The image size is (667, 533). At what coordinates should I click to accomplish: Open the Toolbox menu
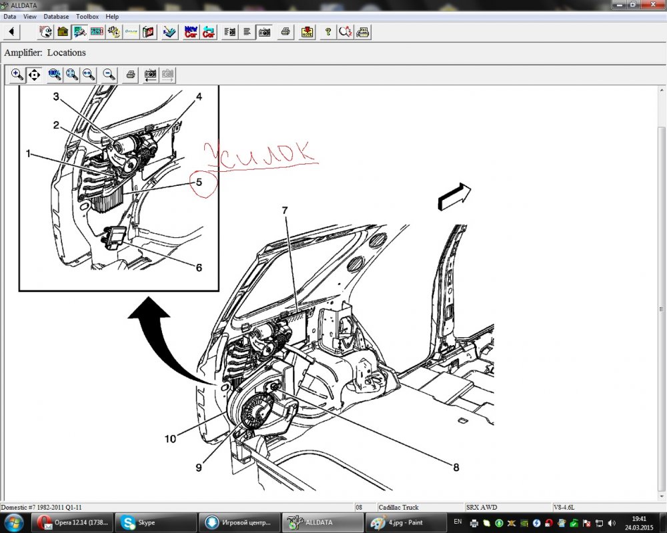point(87,16)
